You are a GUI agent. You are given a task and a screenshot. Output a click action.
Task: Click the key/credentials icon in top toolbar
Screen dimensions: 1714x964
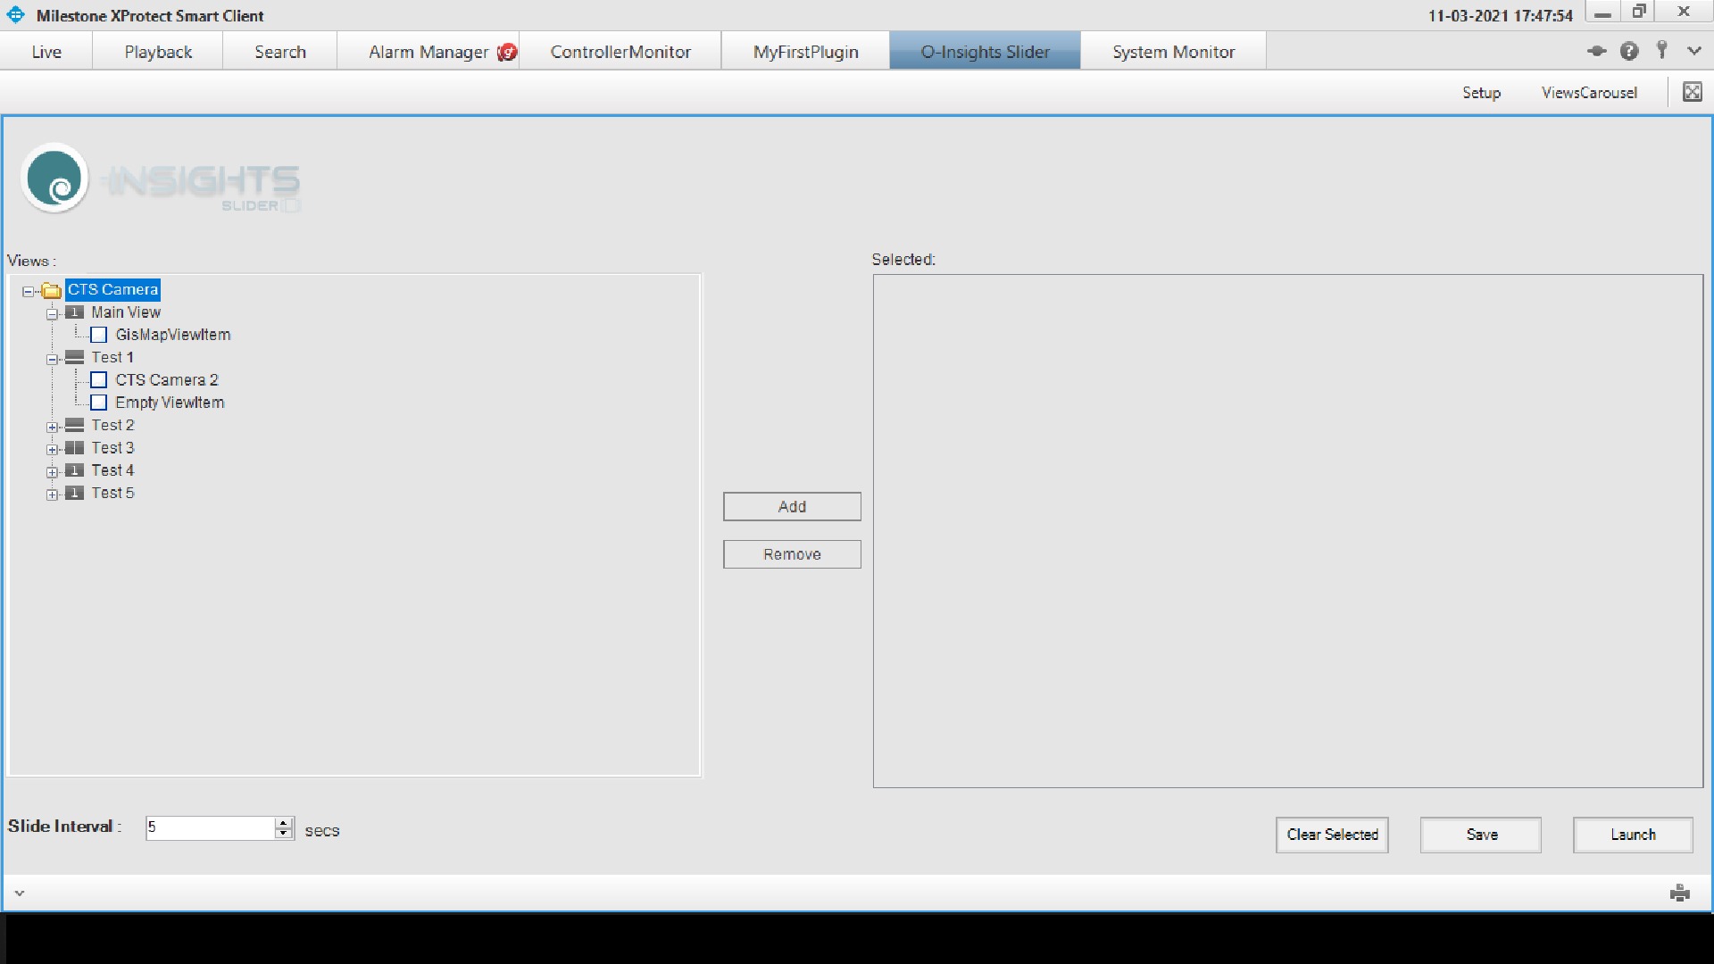tap(1661, 50)
